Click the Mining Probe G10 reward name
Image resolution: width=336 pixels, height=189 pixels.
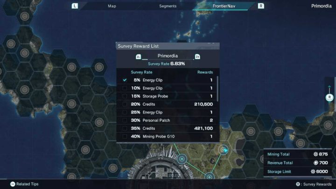pos(159,136)
